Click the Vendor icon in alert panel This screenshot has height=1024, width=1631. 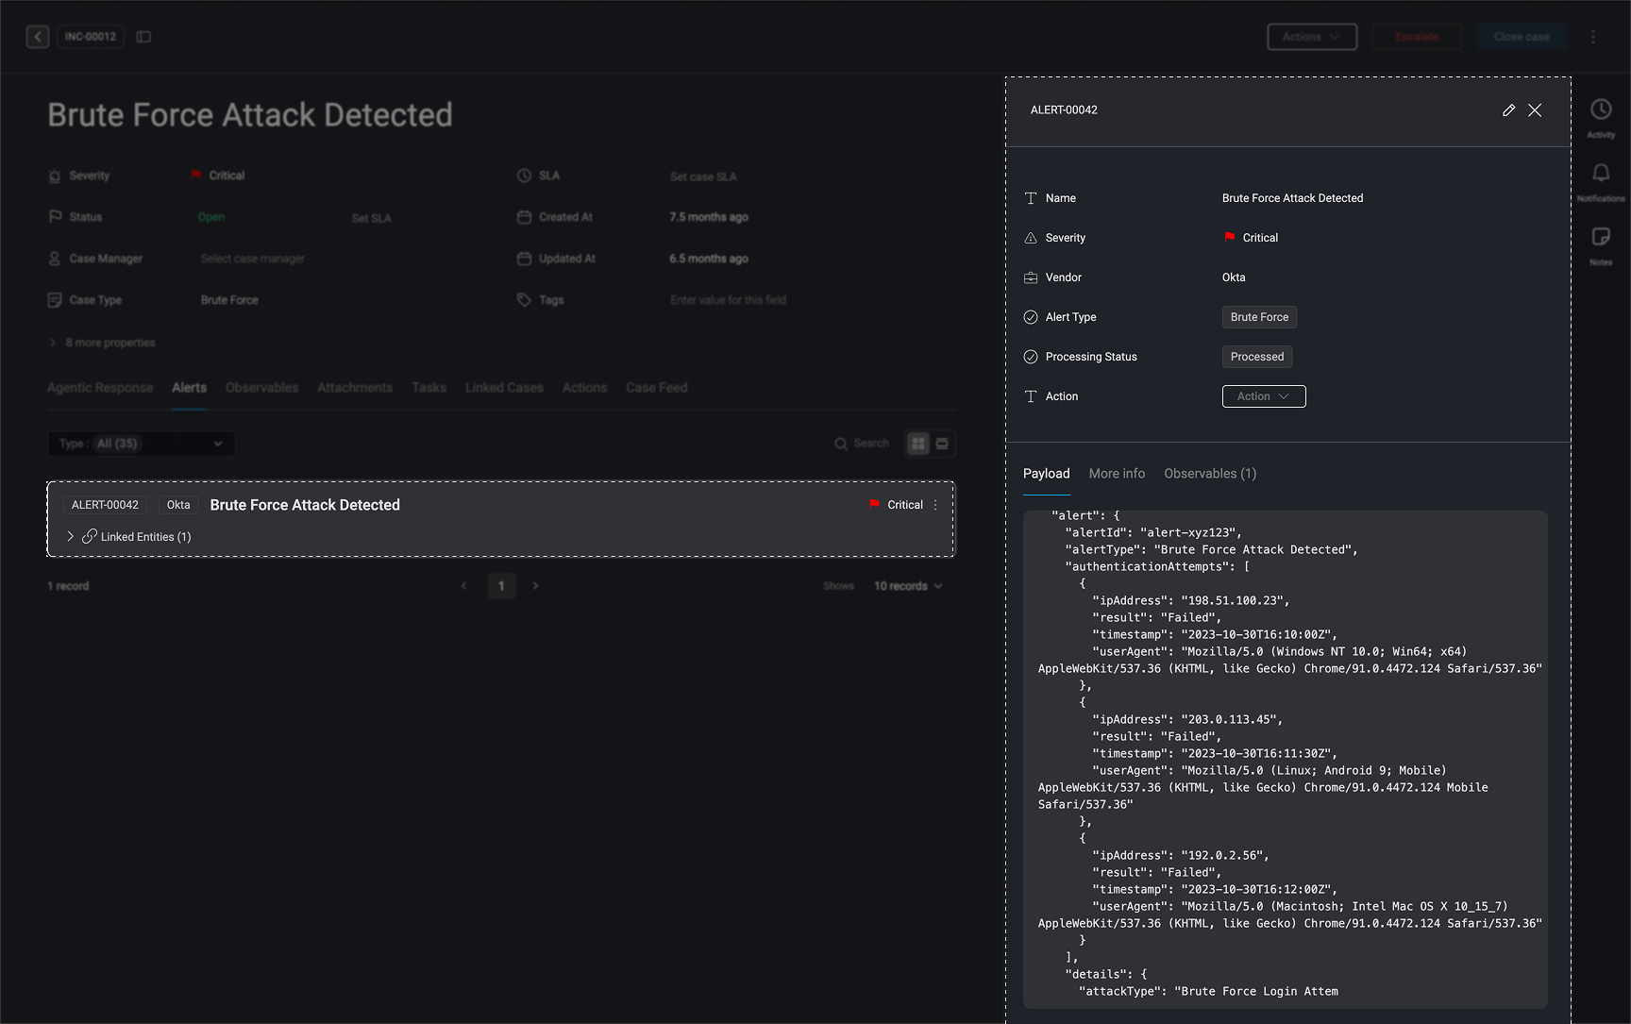coord(1031,277)
